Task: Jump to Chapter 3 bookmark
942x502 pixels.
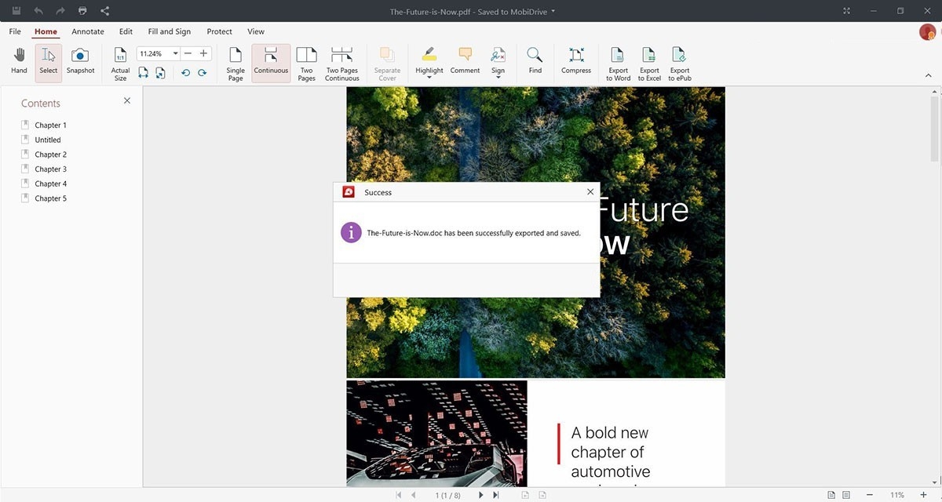Action: pyautogui.click(x=50, y=169)
